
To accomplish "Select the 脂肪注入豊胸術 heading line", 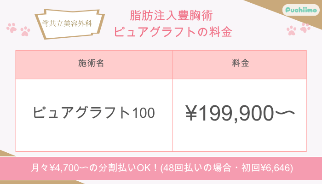I will pos(172,15).
